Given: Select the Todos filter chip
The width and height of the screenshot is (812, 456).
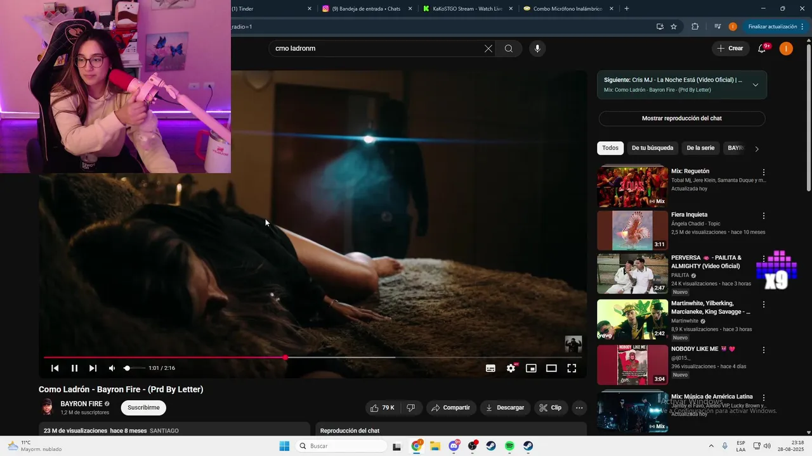Looking at the screenshot, I should click(610, 148).
